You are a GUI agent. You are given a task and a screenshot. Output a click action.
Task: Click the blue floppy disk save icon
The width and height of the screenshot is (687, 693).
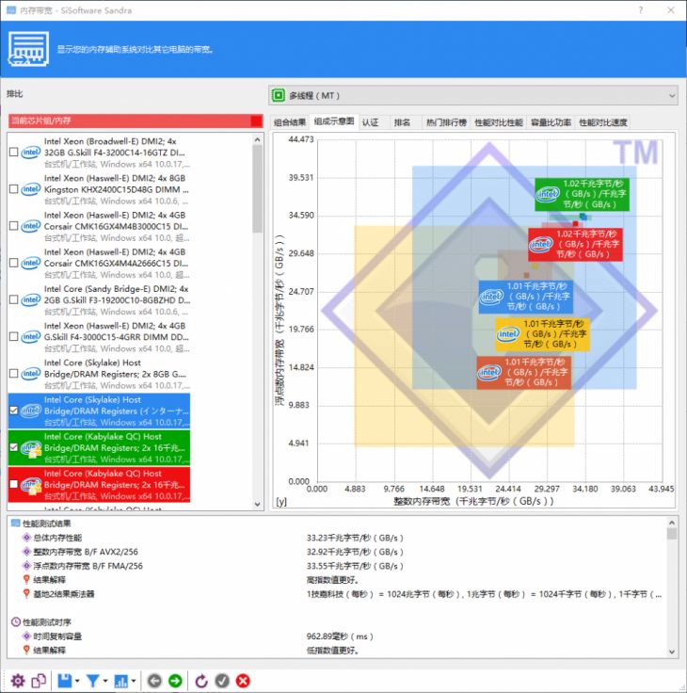[x=65, y=680]
